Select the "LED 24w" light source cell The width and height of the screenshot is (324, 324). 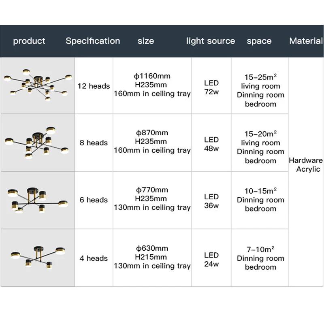coord(211,260)
